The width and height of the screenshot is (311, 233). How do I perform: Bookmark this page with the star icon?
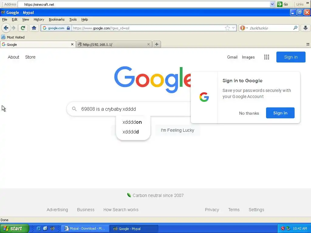pyautogui.click(x=227, y=28)
